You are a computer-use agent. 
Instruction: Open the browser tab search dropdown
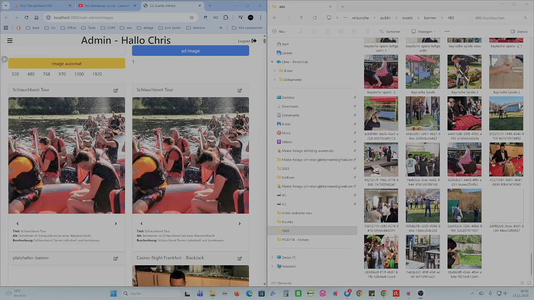pyautogui.click(x=6, y=6)
